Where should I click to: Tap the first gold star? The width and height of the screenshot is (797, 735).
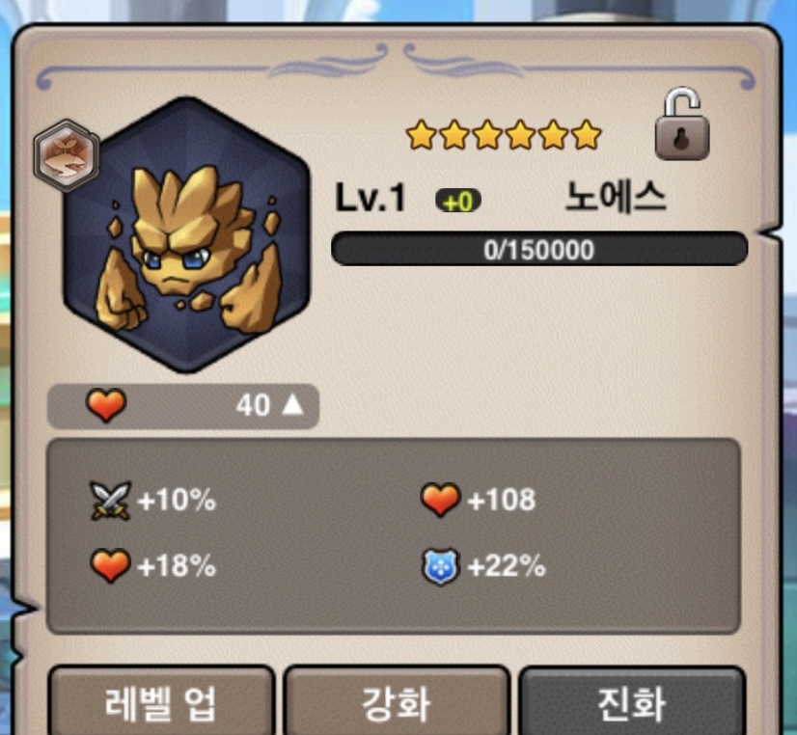click(x=422, y=135)
